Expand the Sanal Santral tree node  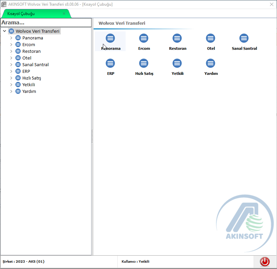(x=11, y=64)
